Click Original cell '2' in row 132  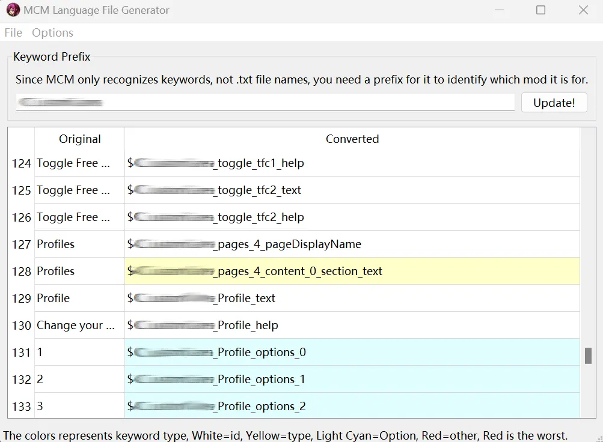79,380
